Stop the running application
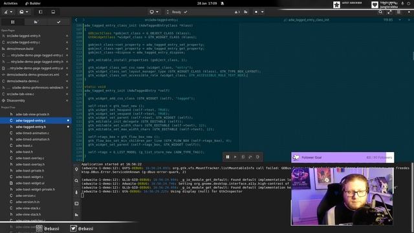This screenshot has height=233, width=414. point(256,12)
